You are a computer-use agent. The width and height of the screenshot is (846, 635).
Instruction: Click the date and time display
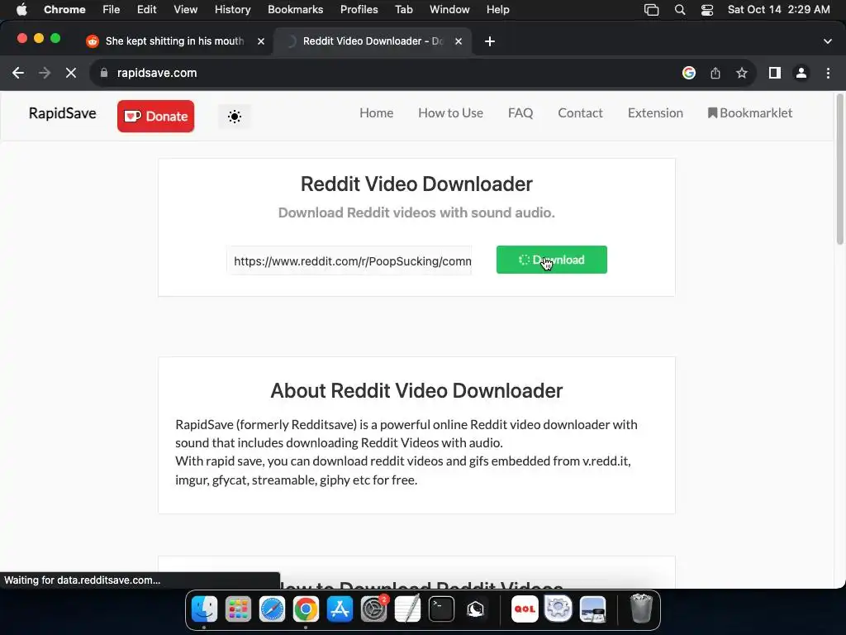pyautogui.click(x=778, y=10)
